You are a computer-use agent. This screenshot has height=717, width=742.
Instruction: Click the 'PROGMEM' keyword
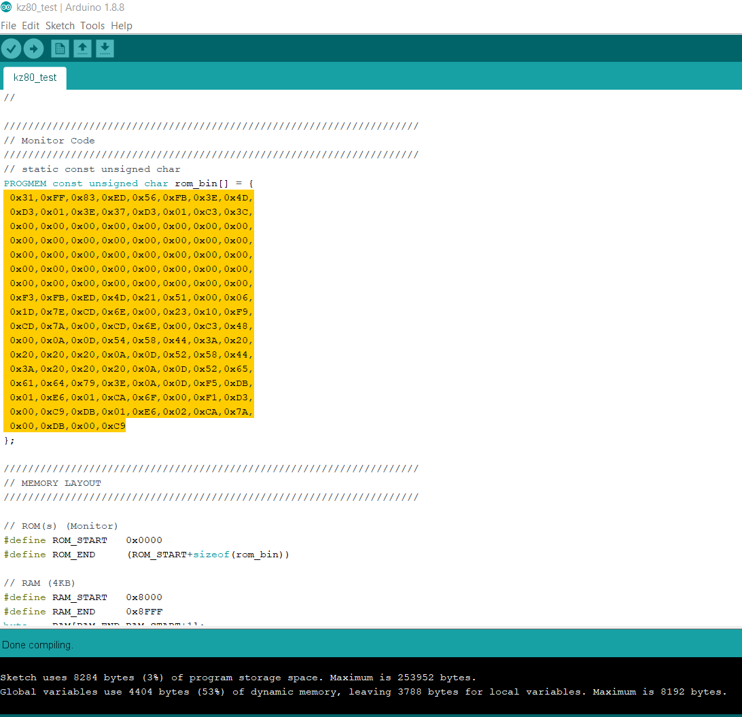[25, 183]
